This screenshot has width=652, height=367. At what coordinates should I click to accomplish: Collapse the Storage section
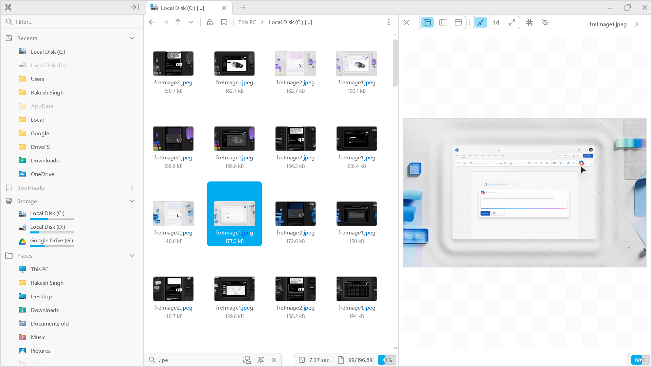[x=132, y=201]
